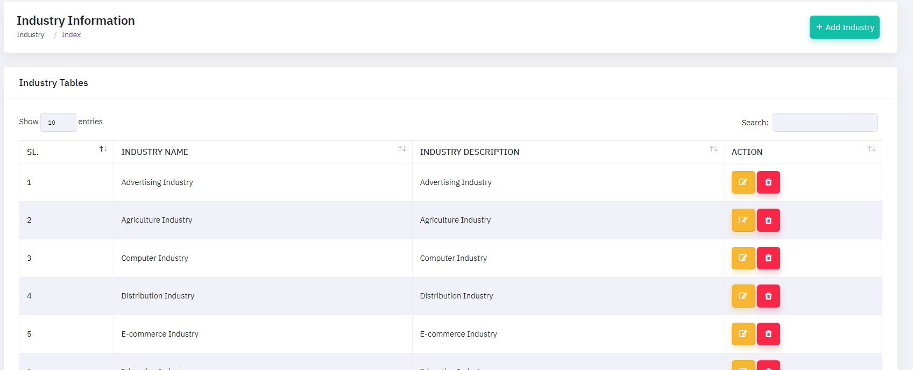Focus the Search input field
This screenshot has width=913, height=370.
click(825, 123)
